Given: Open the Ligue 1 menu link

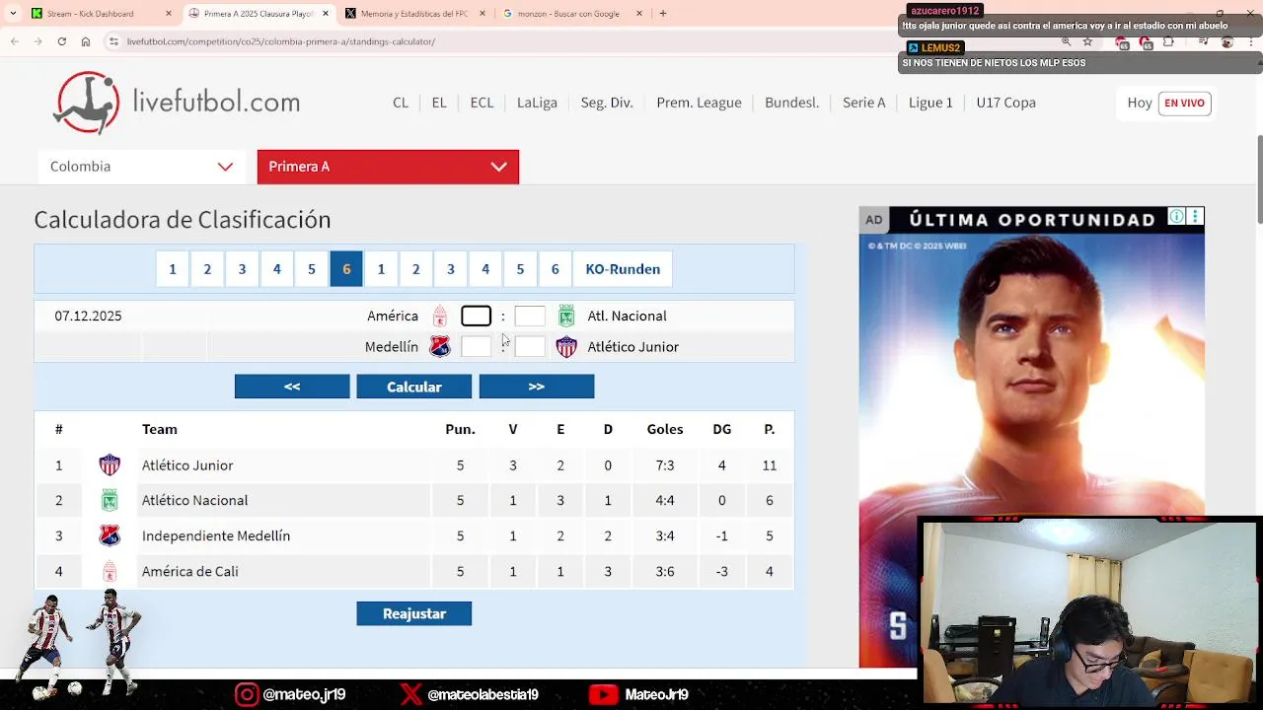Looking at the screenshot, I should (930, 103).
